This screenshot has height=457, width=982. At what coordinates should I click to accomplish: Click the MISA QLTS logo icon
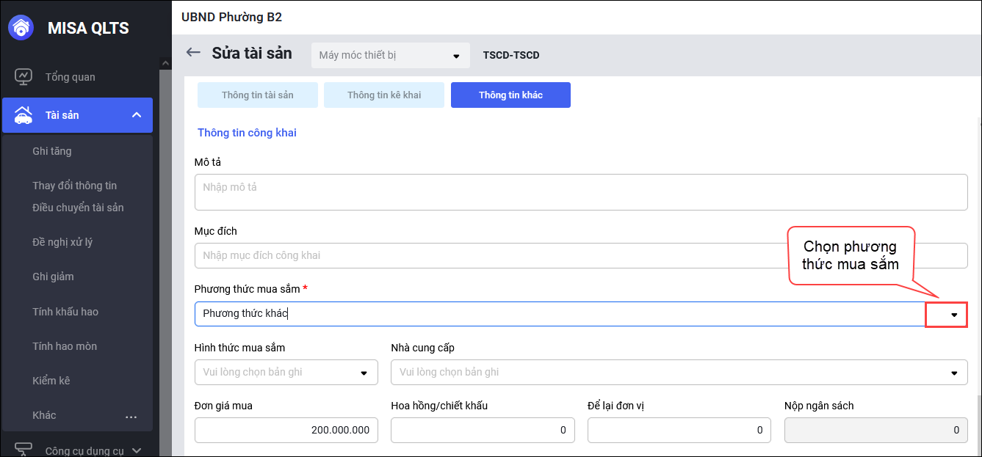click(x=21, y=28)
